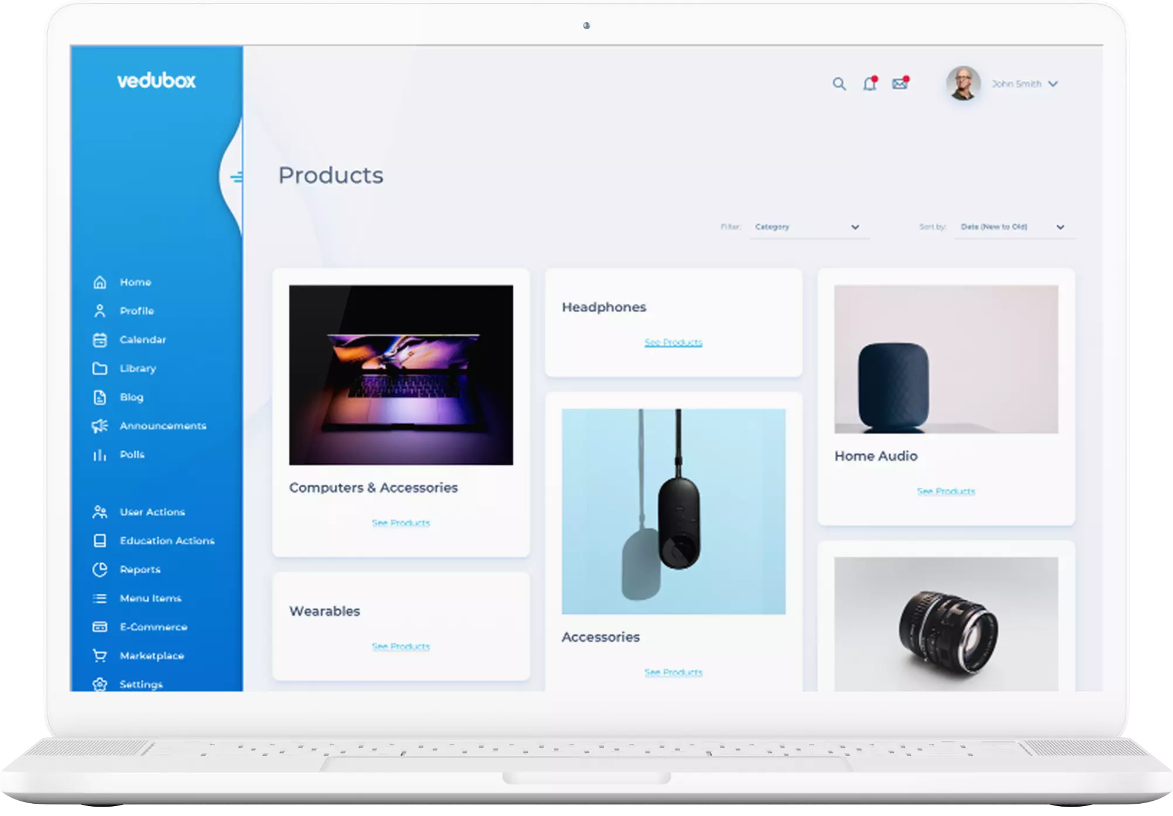Click the Home Audio speaker thumbnail

(x=946, y=359)
